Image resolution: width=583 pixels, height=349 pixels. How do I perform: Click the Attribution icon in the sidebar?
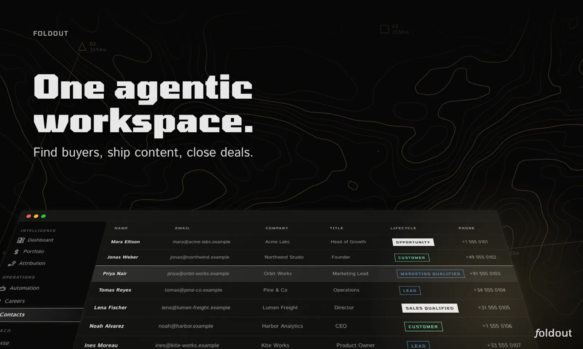coord(12,263)
